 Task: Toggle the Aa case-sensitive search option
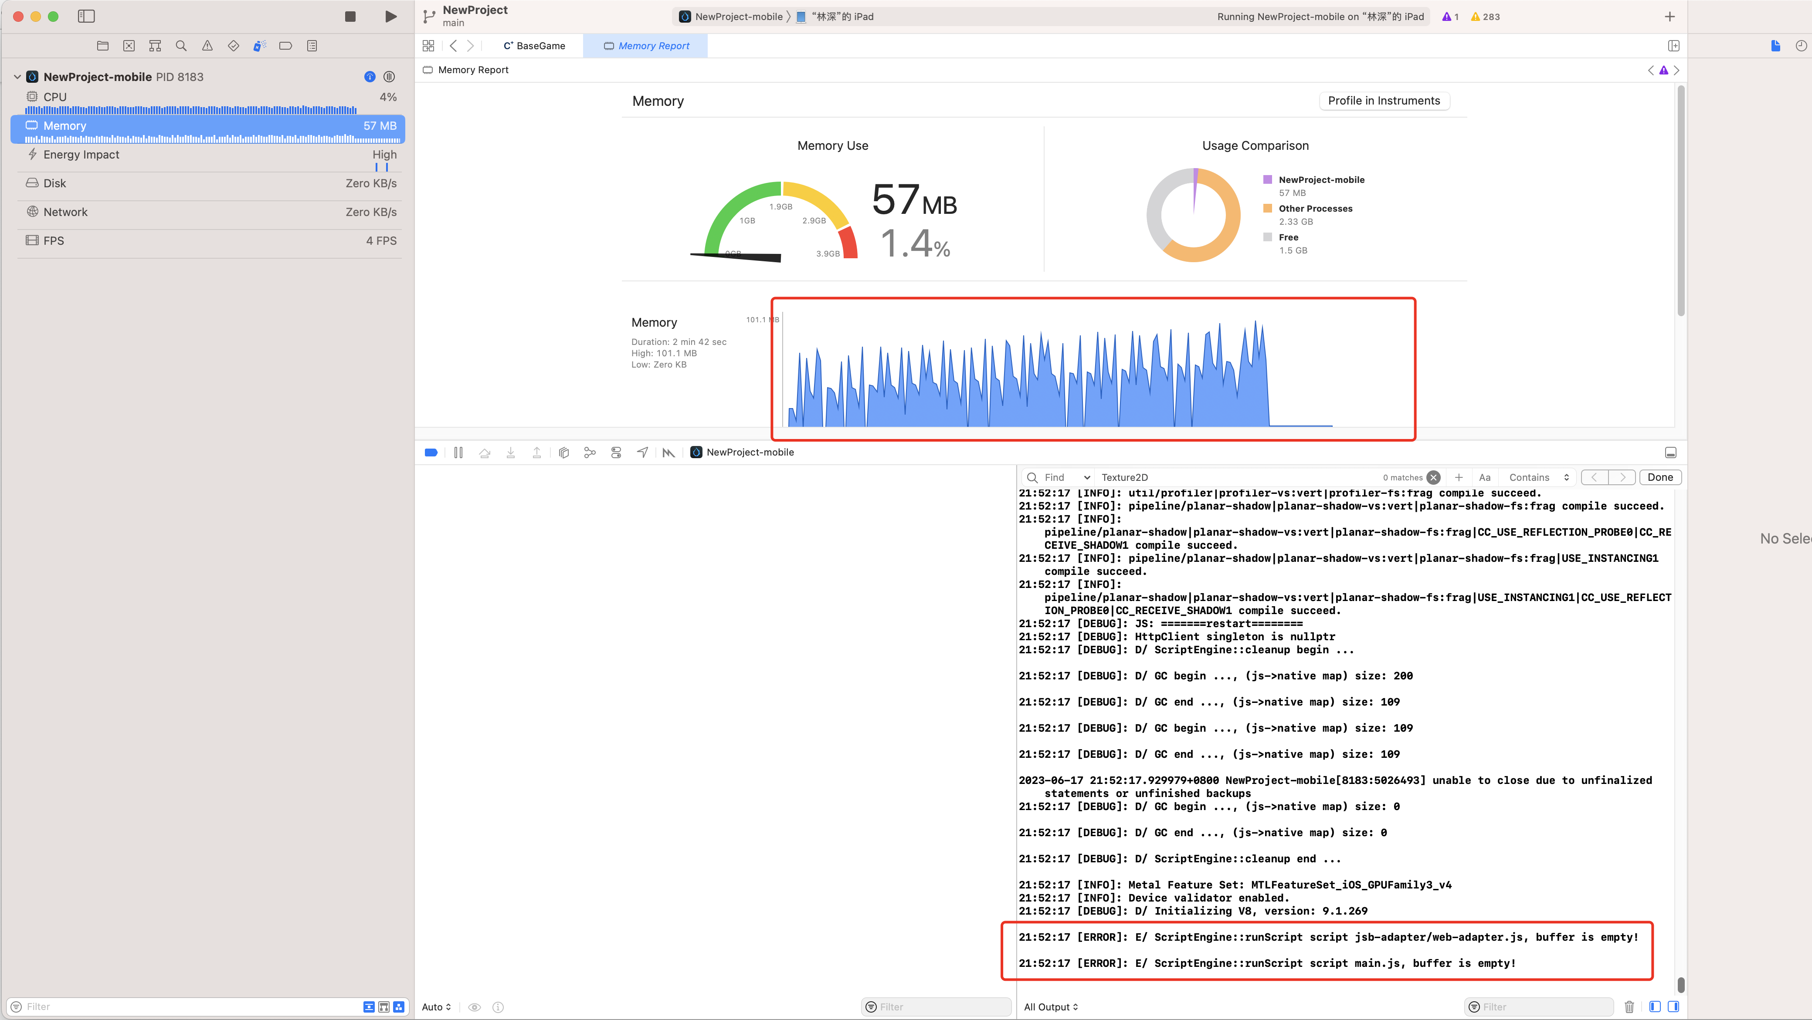[1484, 477]
